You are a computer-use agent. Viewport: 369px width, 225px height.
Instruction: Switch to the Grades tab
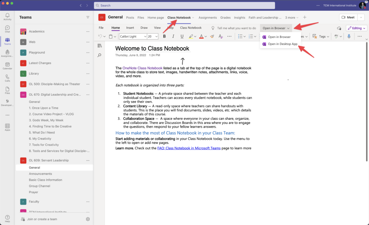coord(226,18)
